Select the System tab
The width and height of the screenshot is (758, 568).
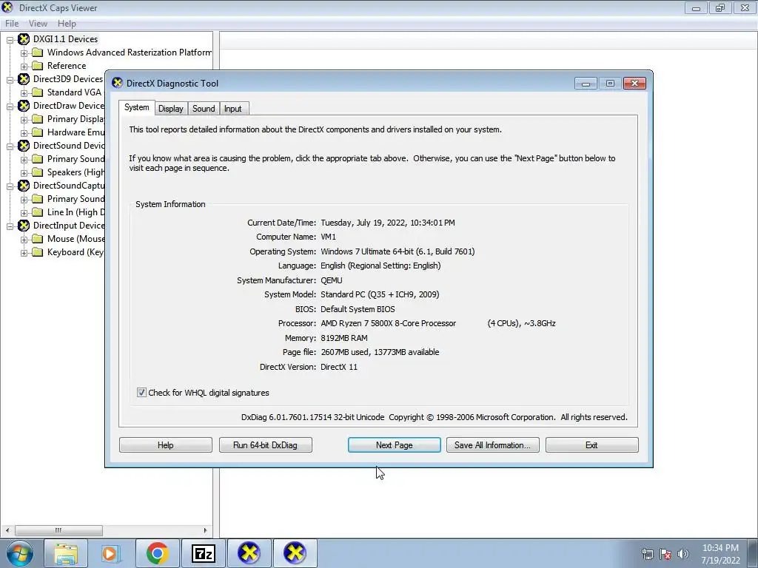click(136, 107)
